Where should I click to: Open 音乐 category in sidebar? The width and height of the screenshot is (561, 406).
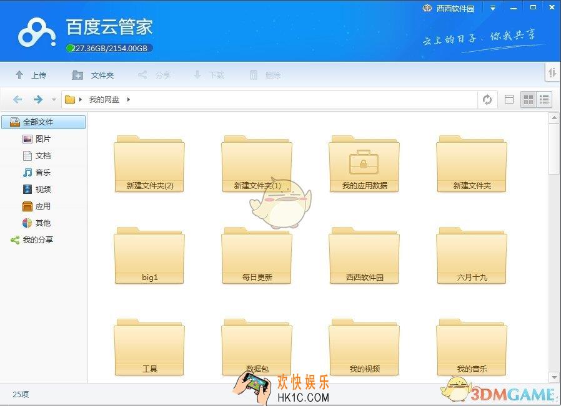coord(36,173)
